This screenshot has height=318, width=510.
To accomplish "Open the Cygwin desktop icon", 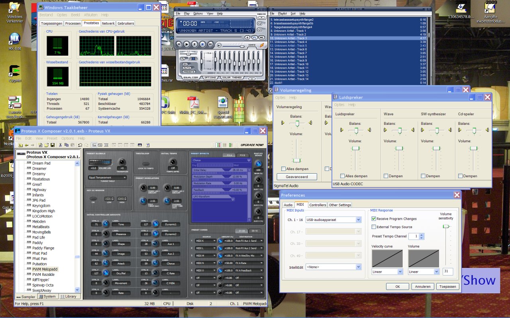I will pyautogui.click(x=15, y=74).
